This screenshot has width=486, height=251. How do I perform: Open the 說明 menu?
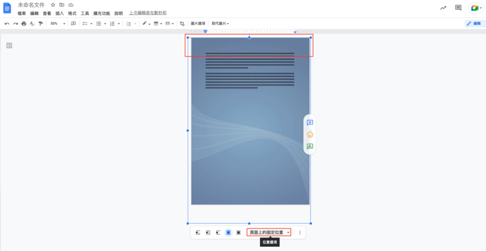(118, 13)
